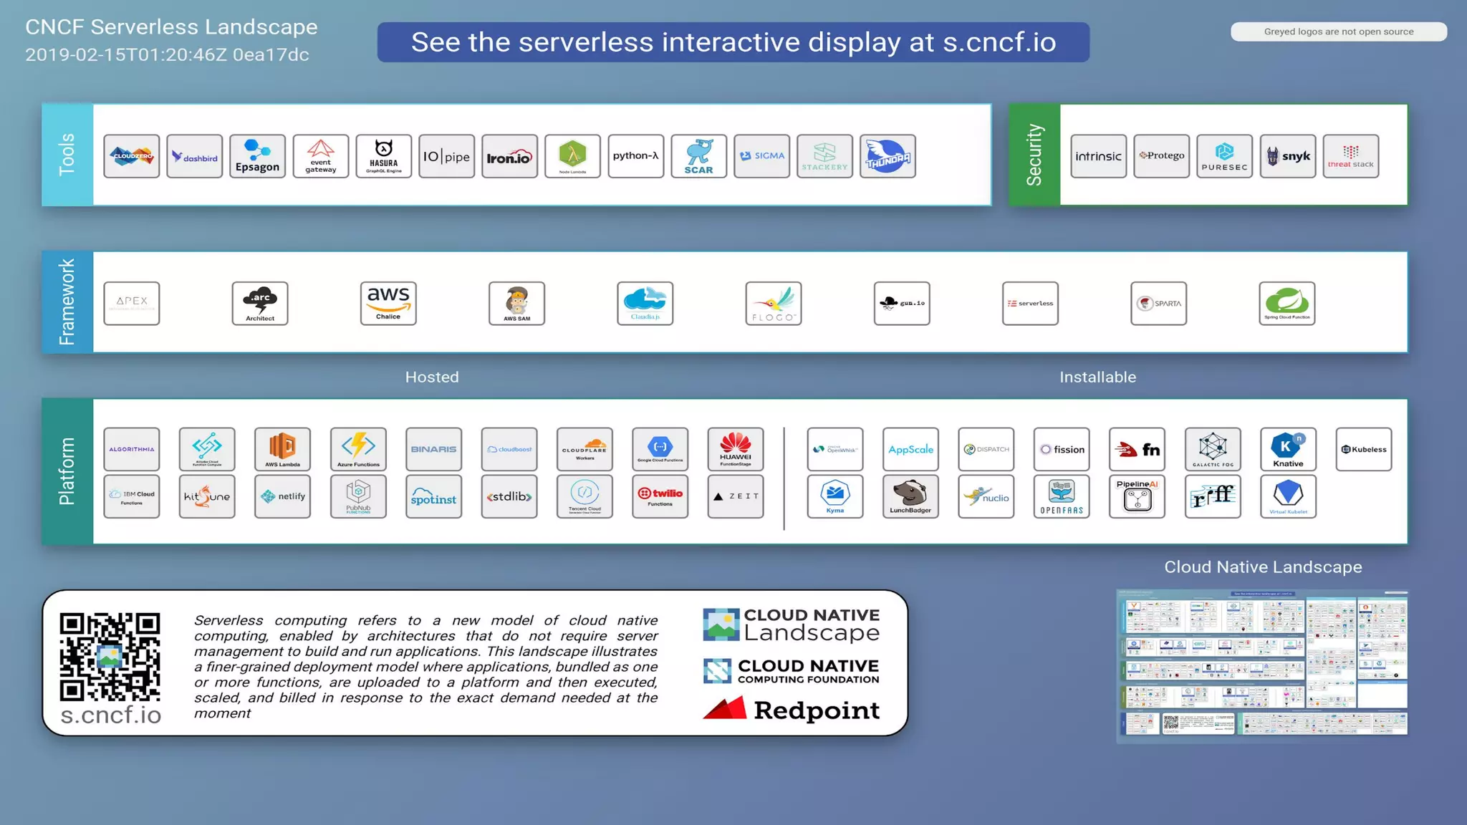
Task: Select the Thundra tools logo
Action: point(888,156)
